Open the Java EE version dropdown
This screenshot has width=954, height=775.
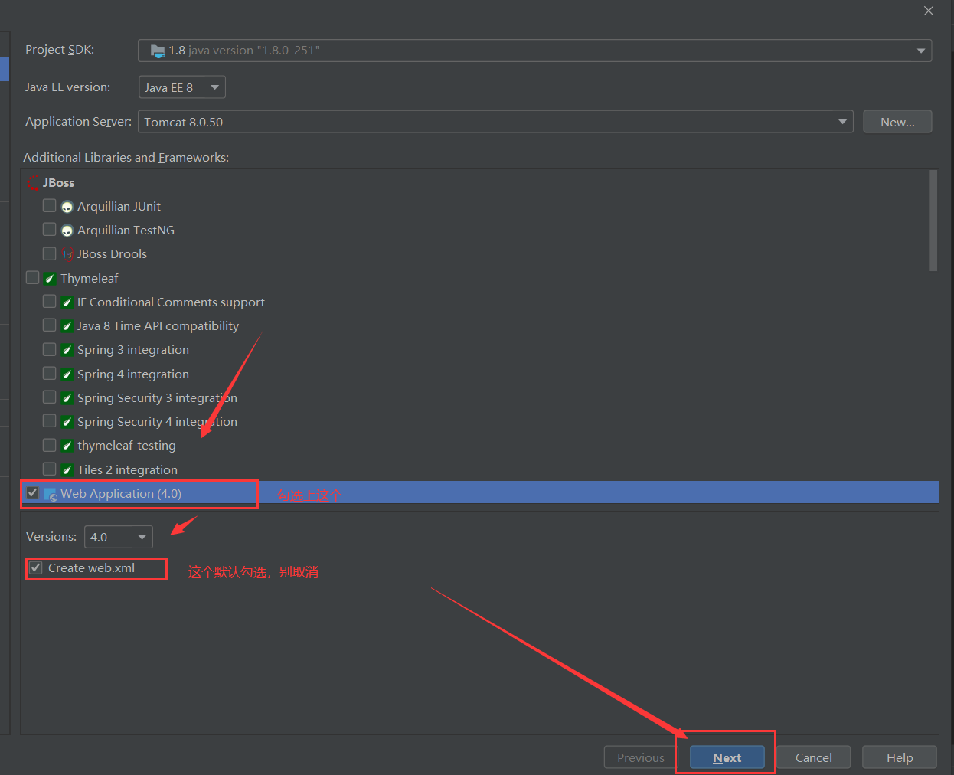click(x=182, y=87)
